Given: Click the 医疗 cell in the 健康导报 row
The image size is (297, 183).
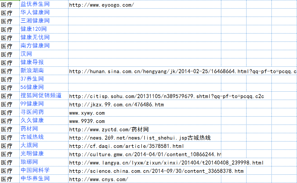Looking at the screenshot, I should point(10,62).
